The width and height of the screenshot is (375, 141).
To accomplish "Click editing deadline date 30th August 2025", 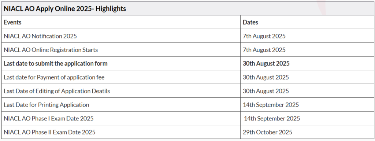I will coord(266,91).
